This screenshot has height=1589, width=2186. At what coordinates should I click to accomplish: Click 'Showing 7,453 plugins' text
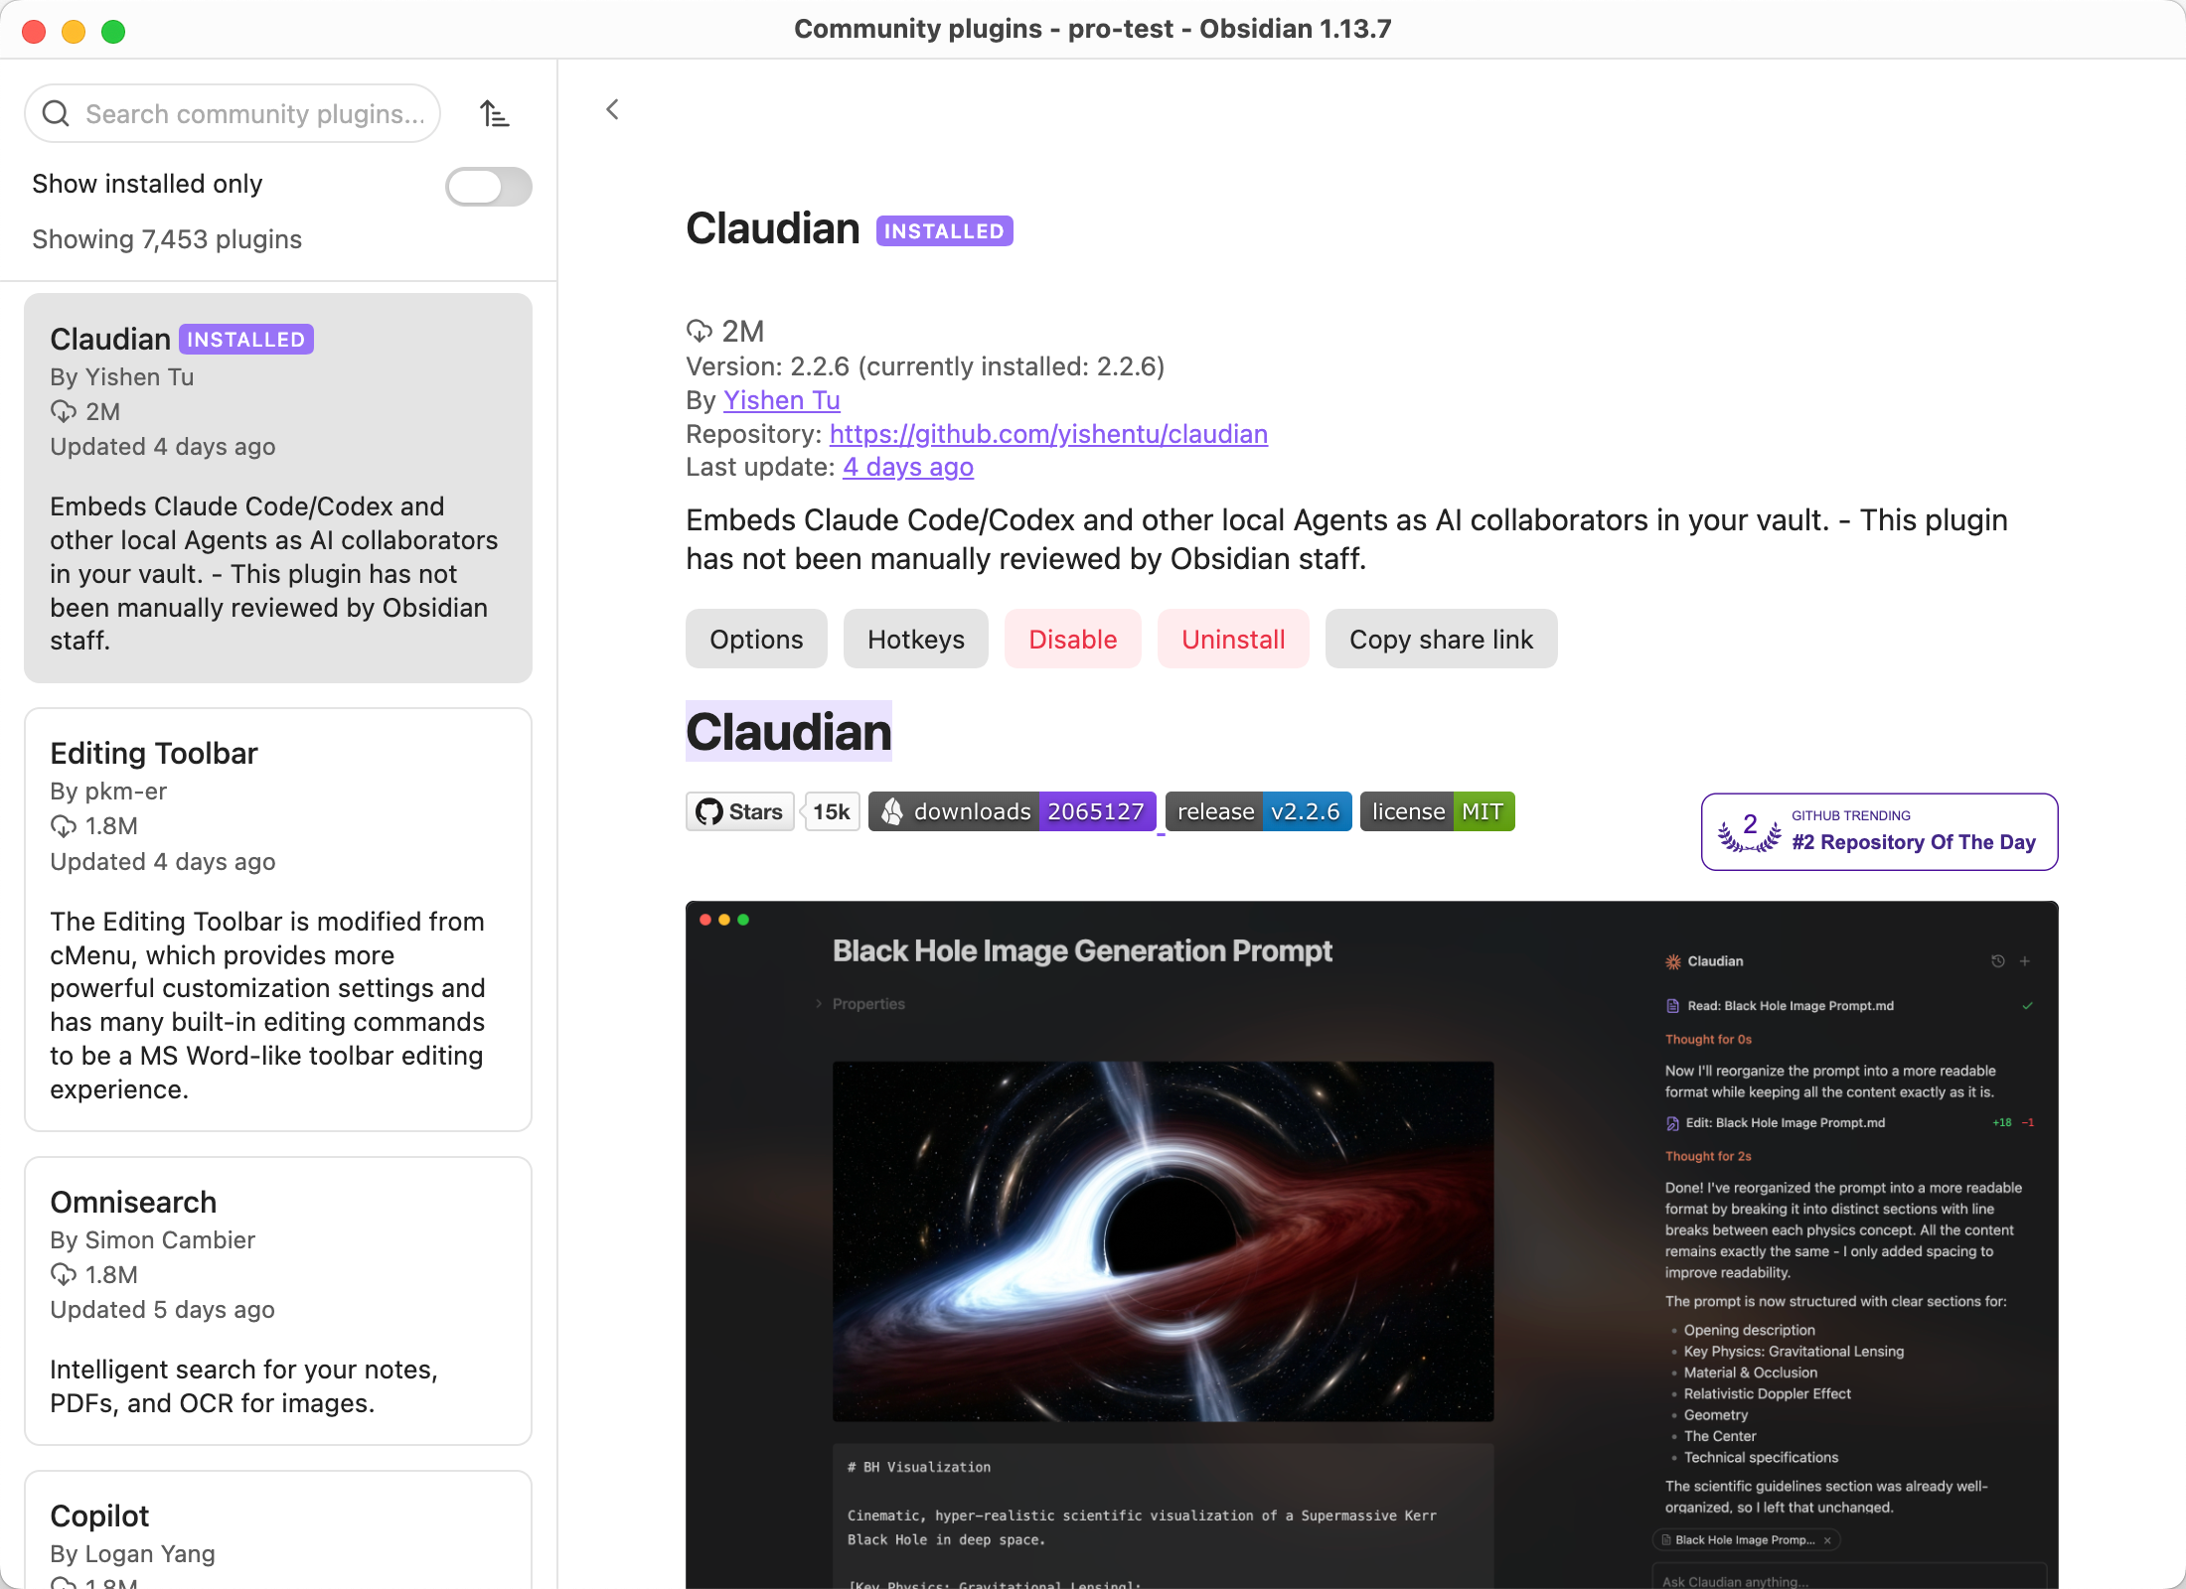167,239
